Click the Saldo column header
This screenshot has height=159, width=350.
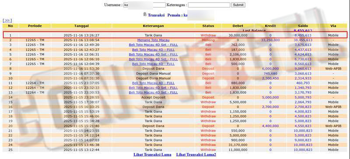303,26
